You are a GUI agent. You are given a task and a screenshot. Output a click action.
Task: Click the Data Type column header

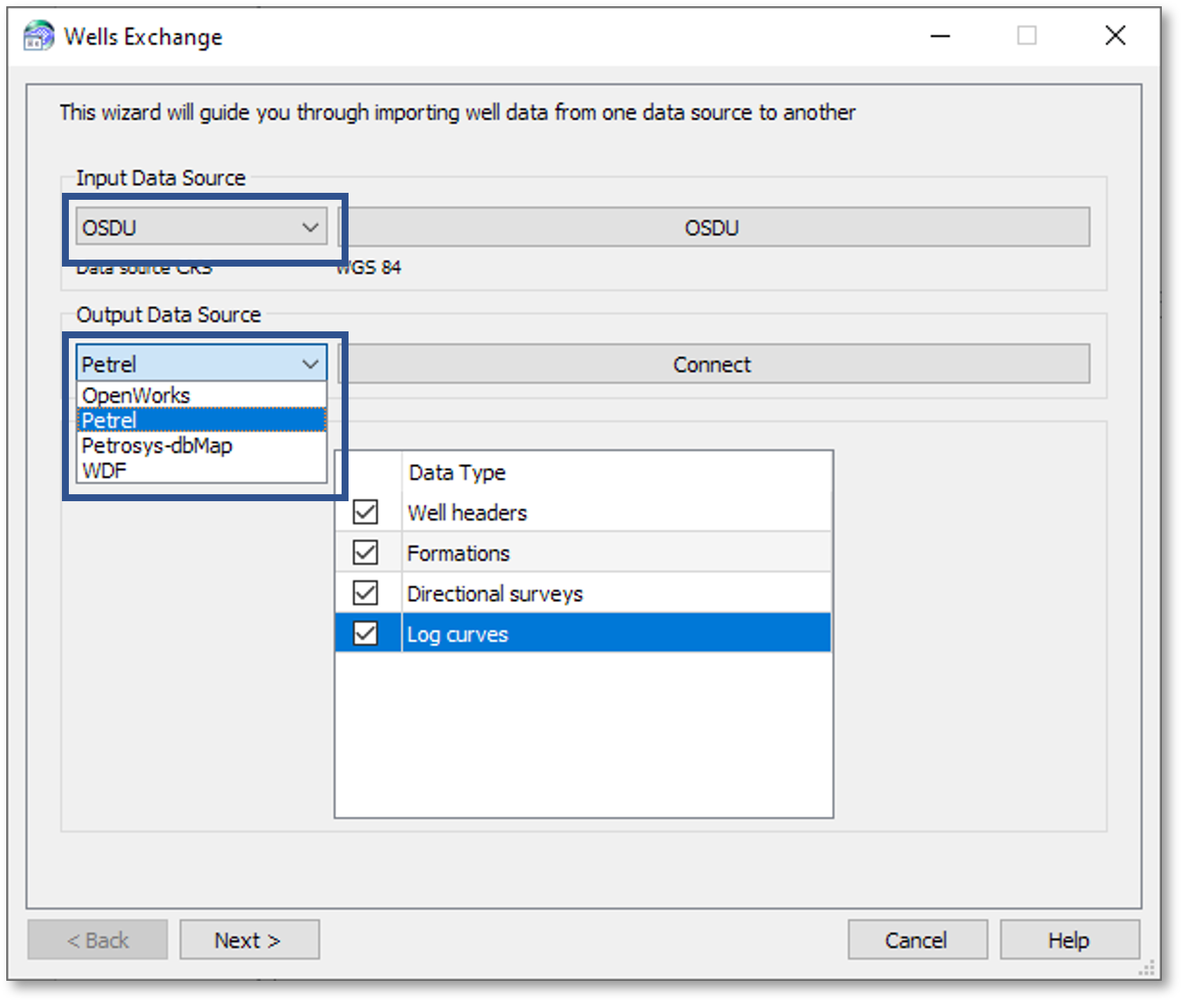click(457, 473)
